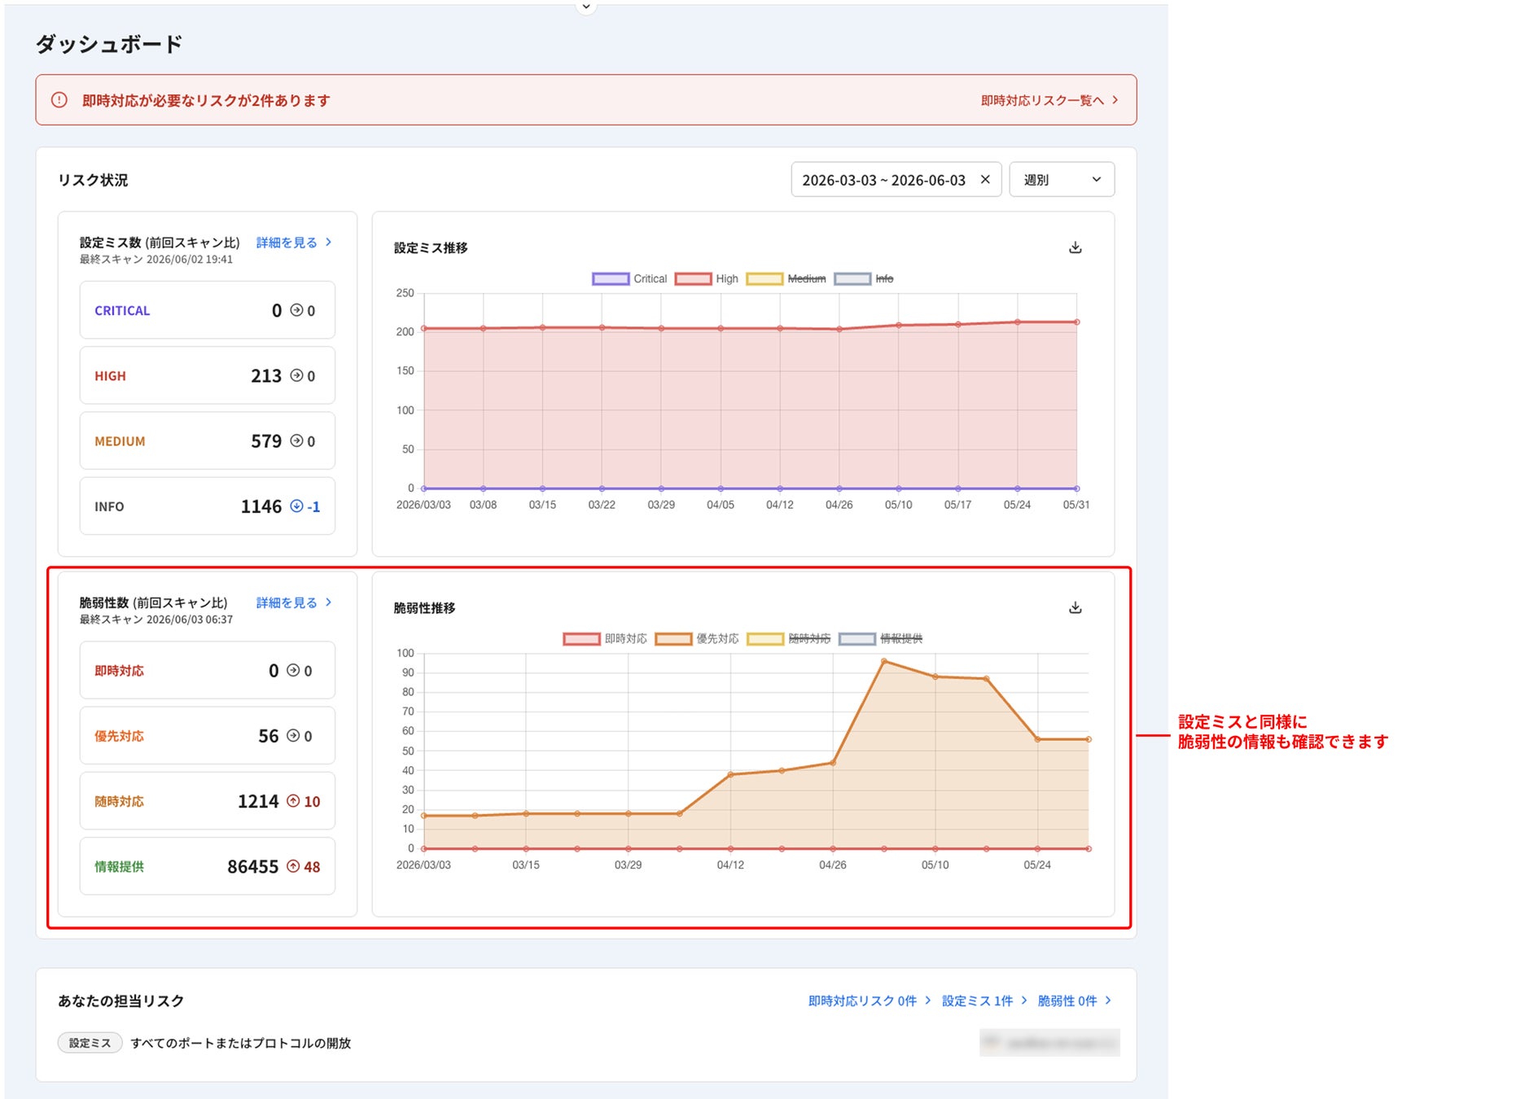Click the 設定ミス tag badge
1529x1099 pixels.
click(90, 1043)
